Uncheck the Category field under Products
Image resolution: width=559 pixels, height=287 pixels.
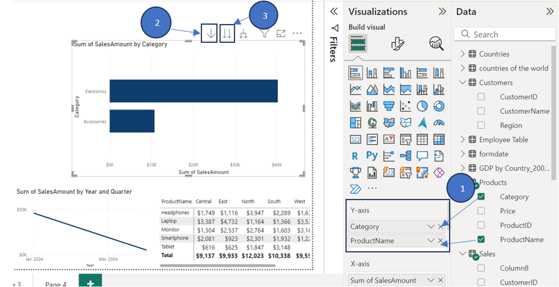pyautogui.click(x=481, y=197)
